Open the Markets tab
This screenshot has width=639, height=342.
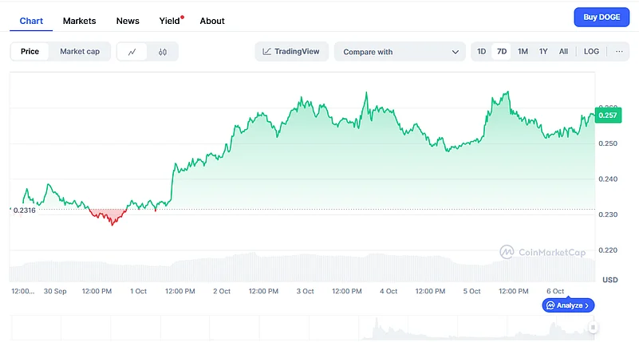point(79,21)
